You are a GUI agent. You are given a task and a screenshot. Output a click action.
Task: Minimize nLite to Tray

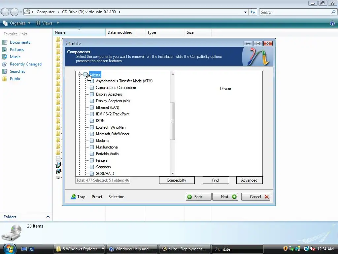click(78, 197)
